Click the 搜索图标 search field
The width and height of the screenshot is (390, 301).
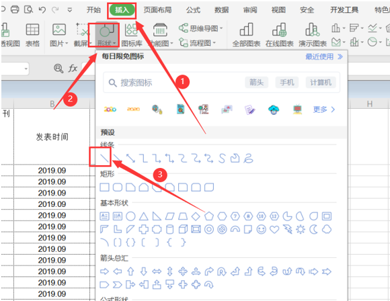pyautogui.click(x=174, y=83)
